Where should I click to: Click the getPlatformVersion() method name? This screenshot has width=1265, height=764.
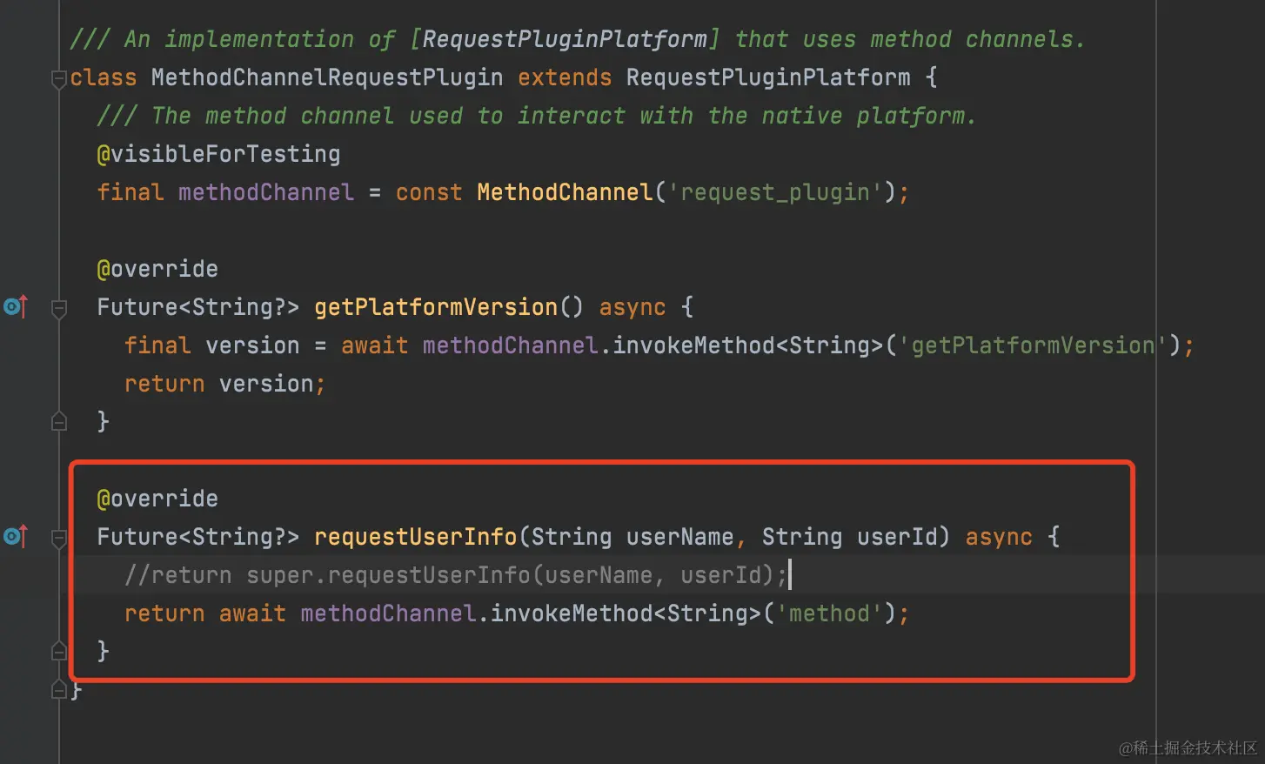pos(436,307)
